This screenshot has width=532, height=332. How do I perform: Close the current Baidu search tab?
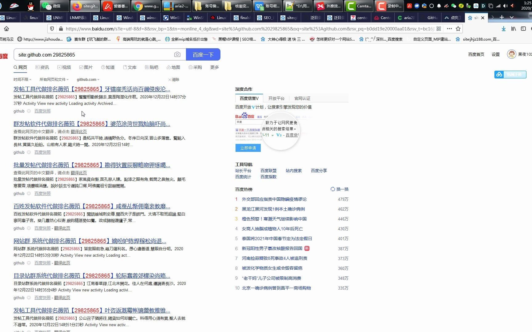click(482, 18)
